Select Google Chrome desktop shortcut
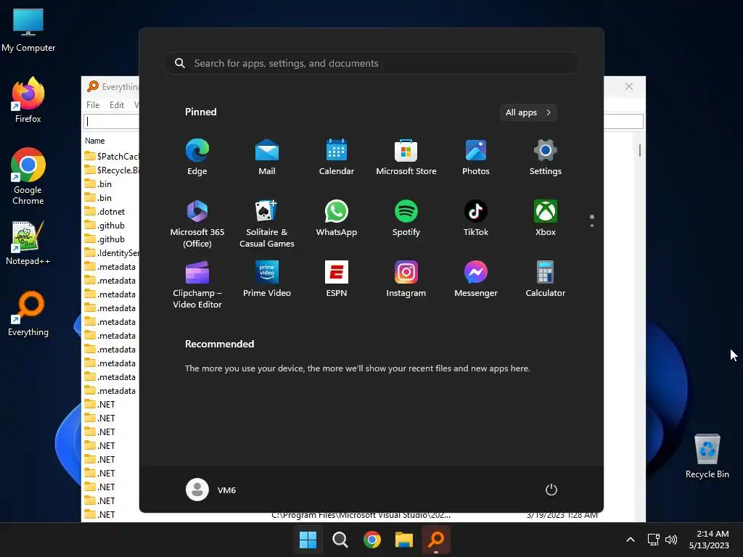The image size is (743, 557). (28, 176)
